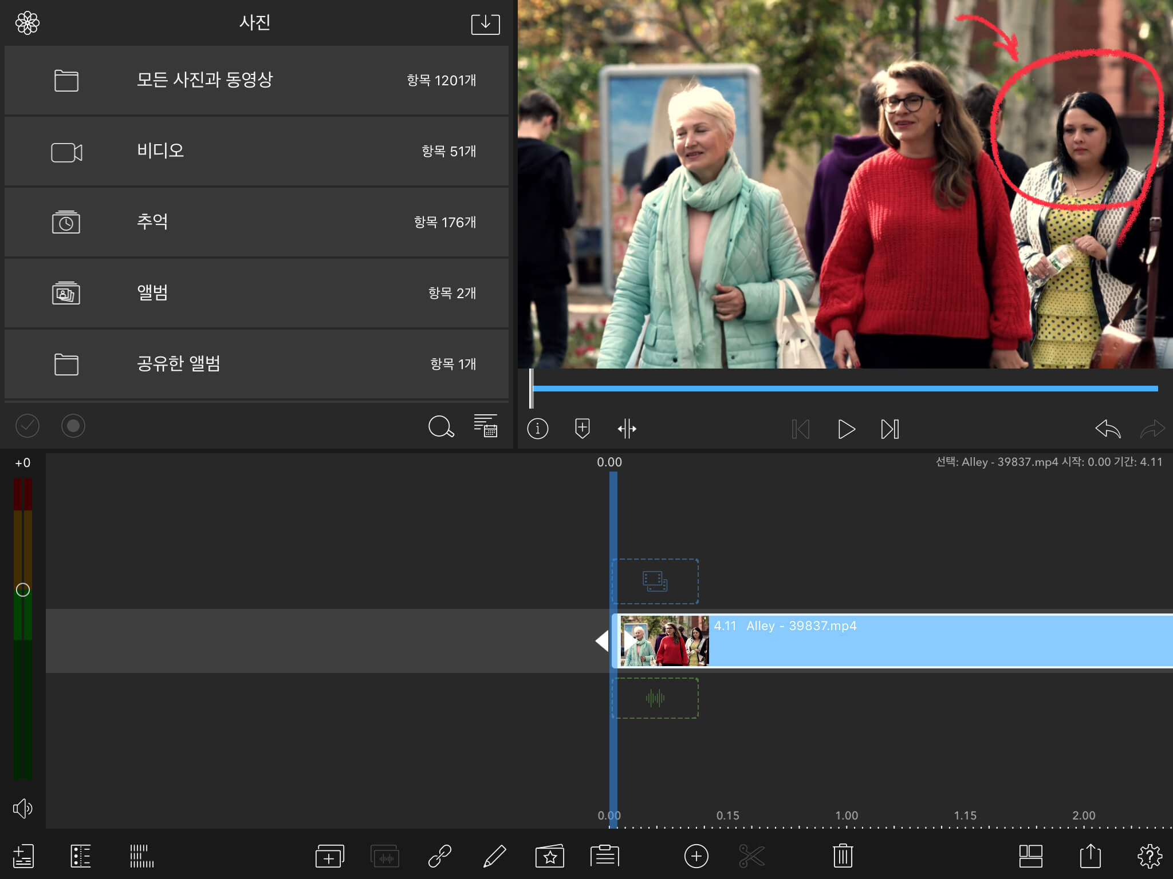Mute audio using the speaker icon
Image resolution: width=1173 pixels, height=879 pixels.
23,808
